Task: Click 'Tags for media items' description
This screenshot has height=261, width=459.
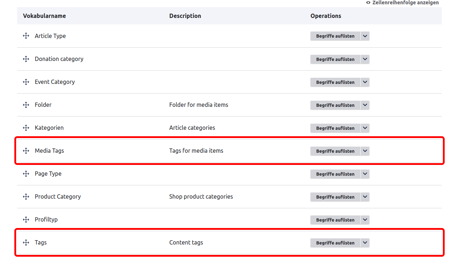Action: tap(196, 151)
